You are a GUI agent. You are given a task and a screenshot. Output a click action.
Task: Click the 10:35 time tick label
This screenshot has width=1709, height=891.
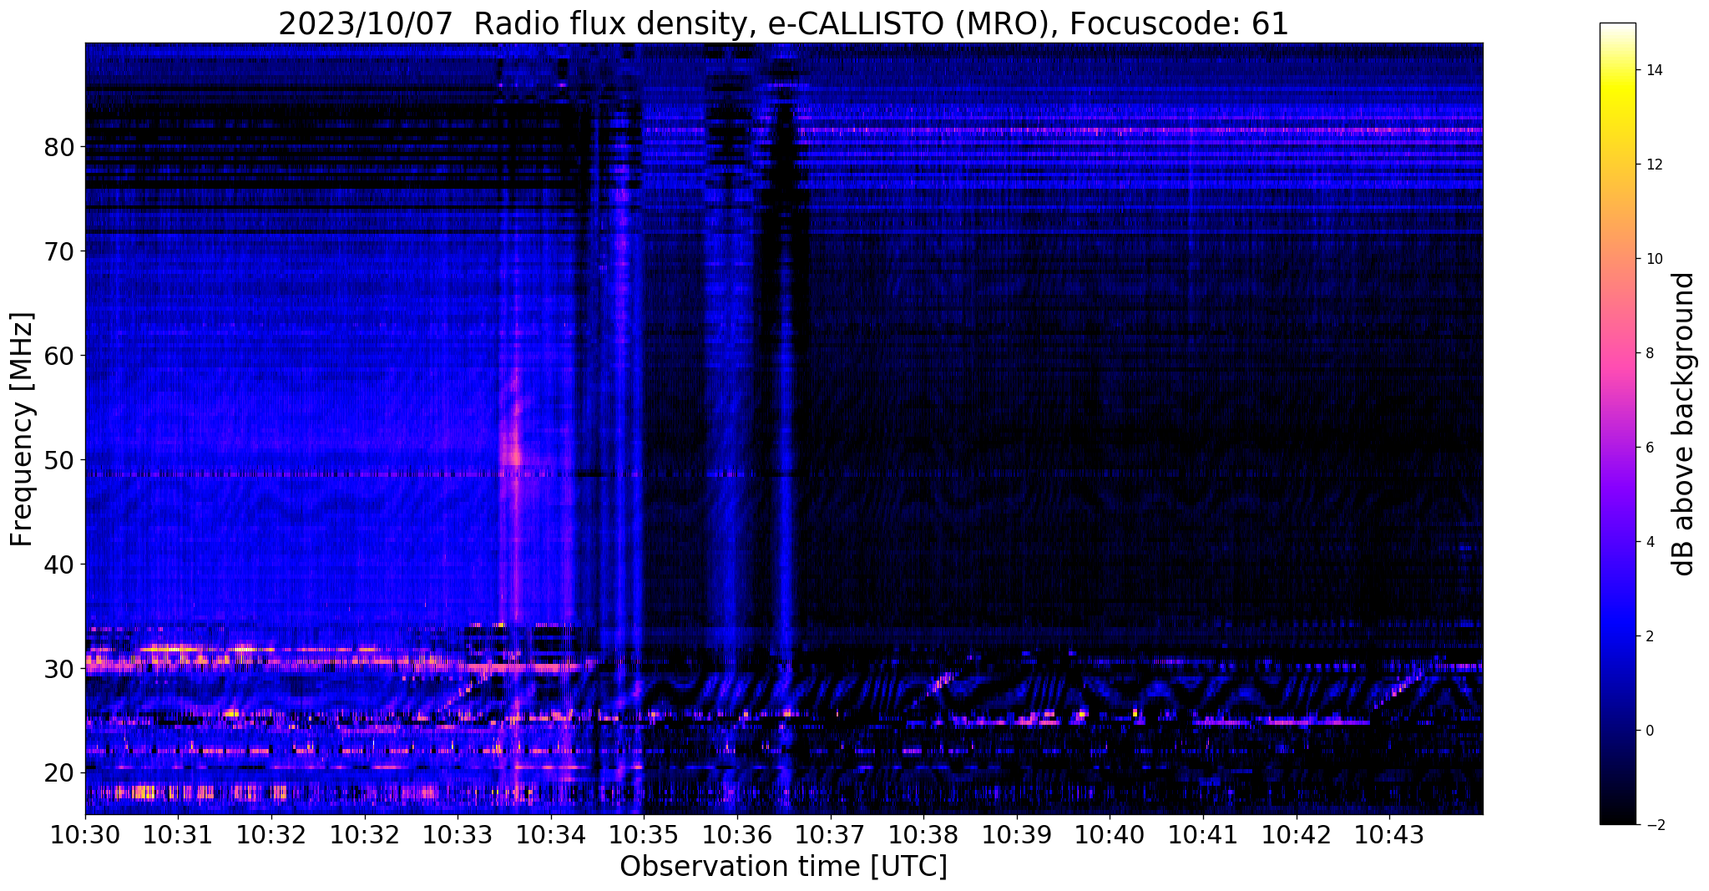tap(644, 836)
